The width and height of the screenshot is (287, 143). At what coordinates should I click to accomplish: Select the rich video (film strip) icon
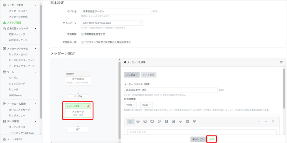click(x=166, y=121)
